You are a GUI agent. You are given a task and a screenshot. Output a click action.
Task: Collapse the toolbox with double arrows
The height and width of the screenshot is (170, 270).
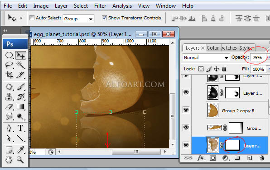pyautogui.click(x=5, y=31)
